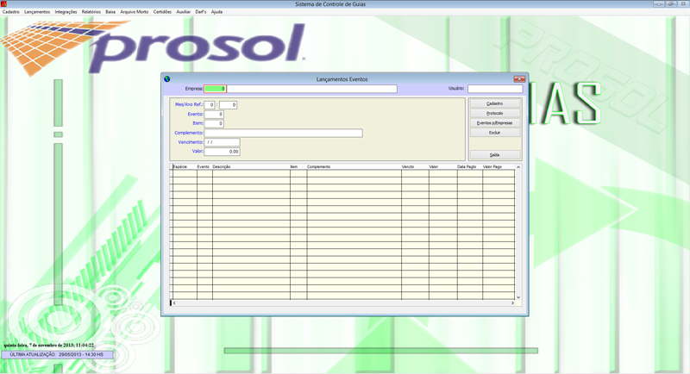
Task: Click the Vencimento date field
Action: [222, 142]
